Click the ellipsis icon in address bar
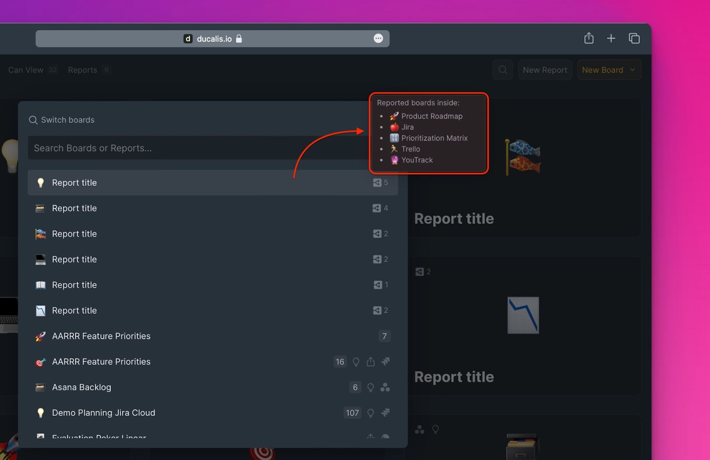Viewport: 710px width, 460px height. coord(378,39)
